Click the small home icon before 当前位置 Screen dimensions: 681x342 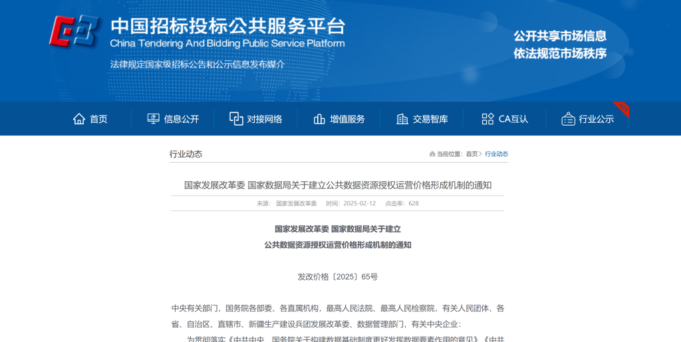(432, 154)
